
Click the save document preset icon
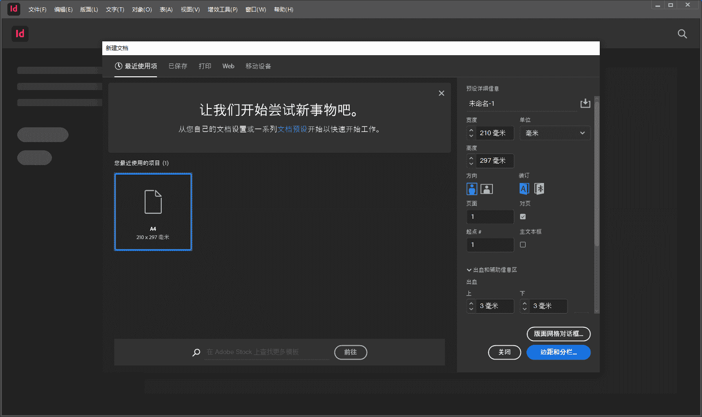(x=585, y=103)
